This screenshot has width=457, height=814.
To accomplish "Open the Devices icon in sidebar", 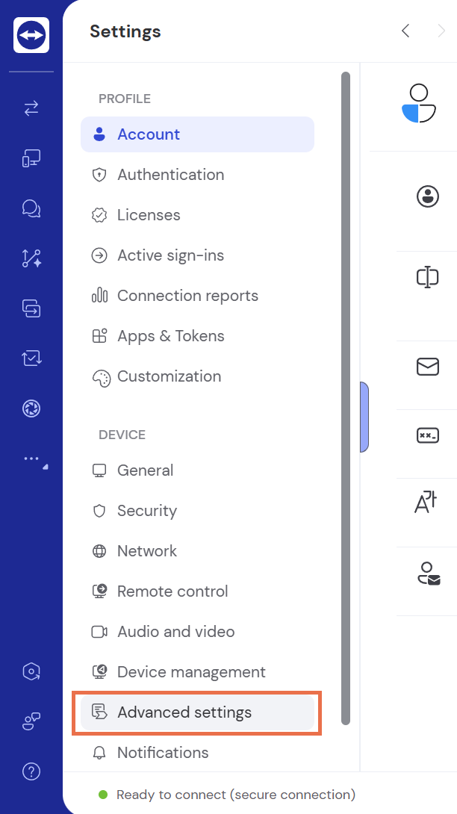I will click(31, 158).
